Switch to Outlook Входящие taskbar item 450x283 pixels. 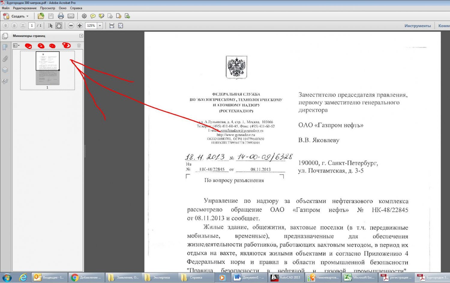pyautogui.click(x=50, y=277)
